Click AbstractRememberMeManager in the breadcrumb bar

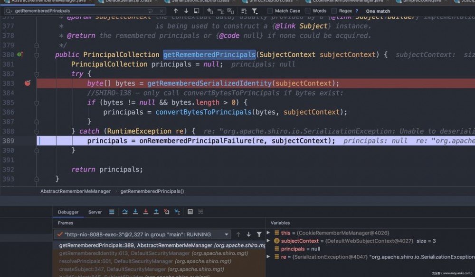click(75, 191)
